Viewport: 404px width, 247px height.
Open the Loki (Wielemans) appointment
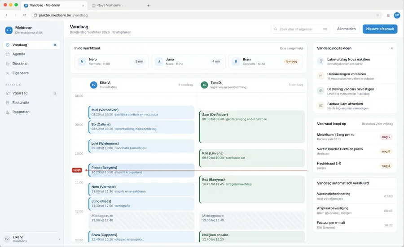(141, 146)
